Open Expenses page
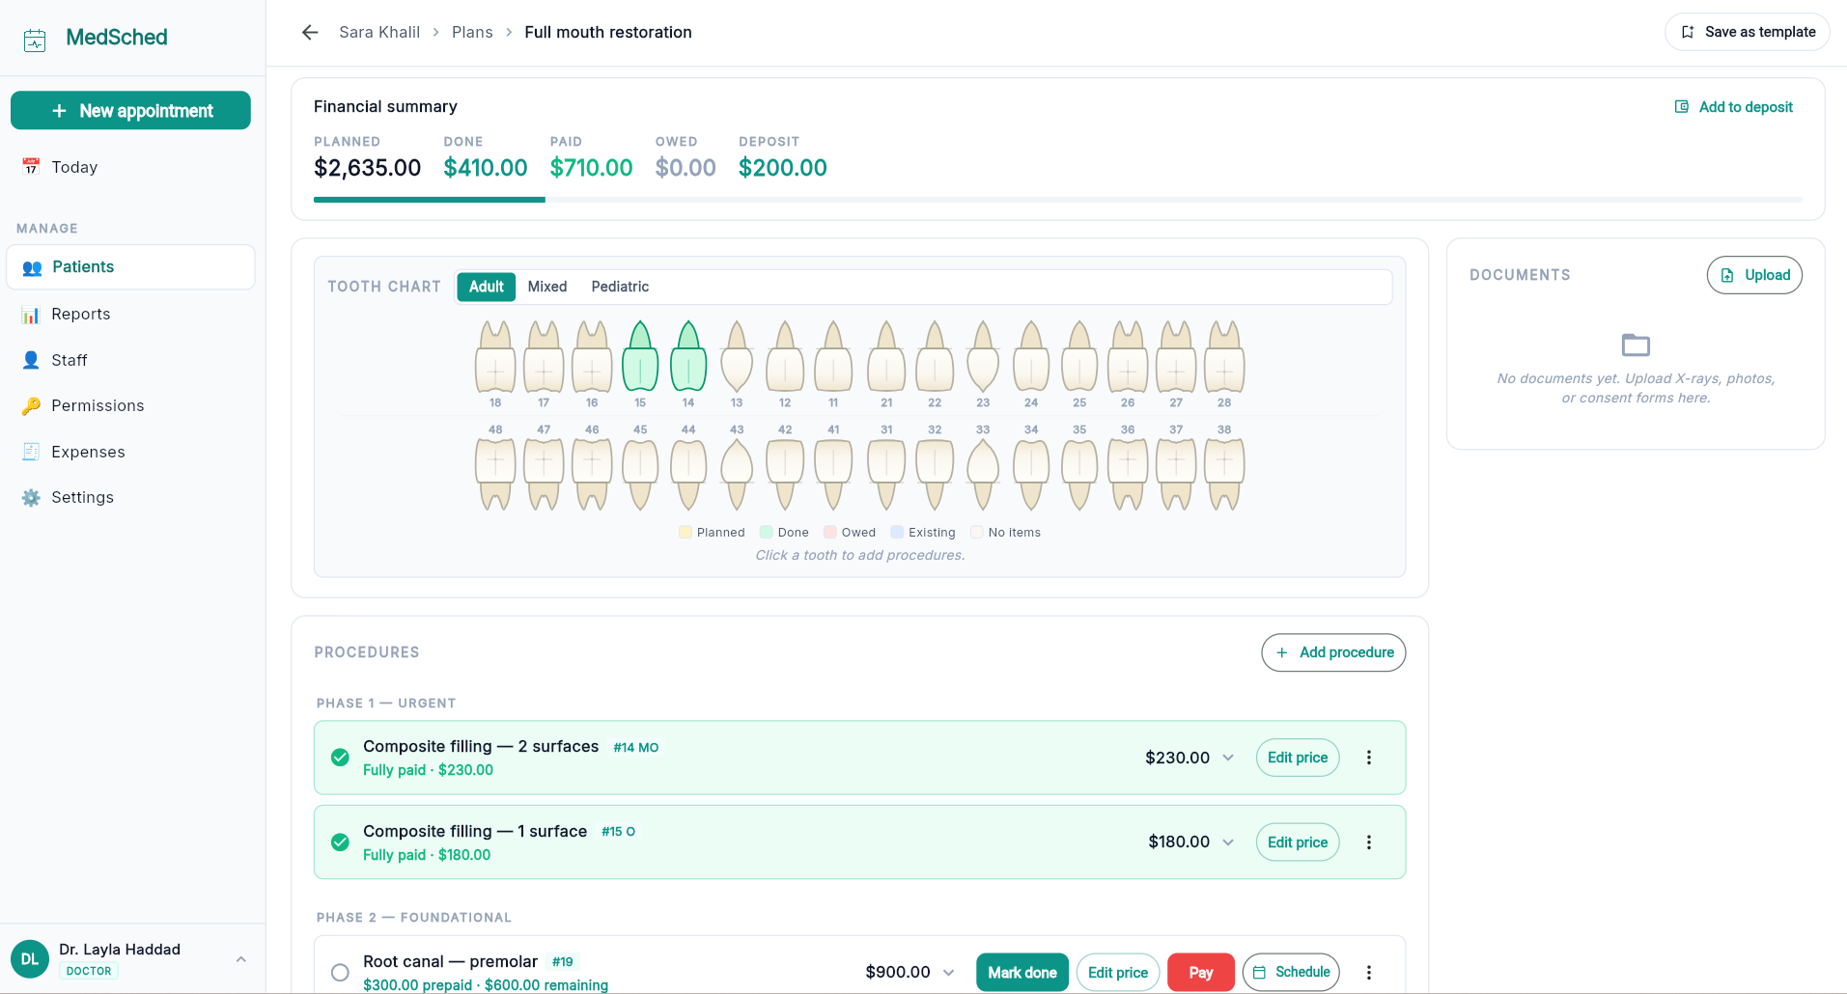This screenshot has height=994, width=1847. coord(131,452)
